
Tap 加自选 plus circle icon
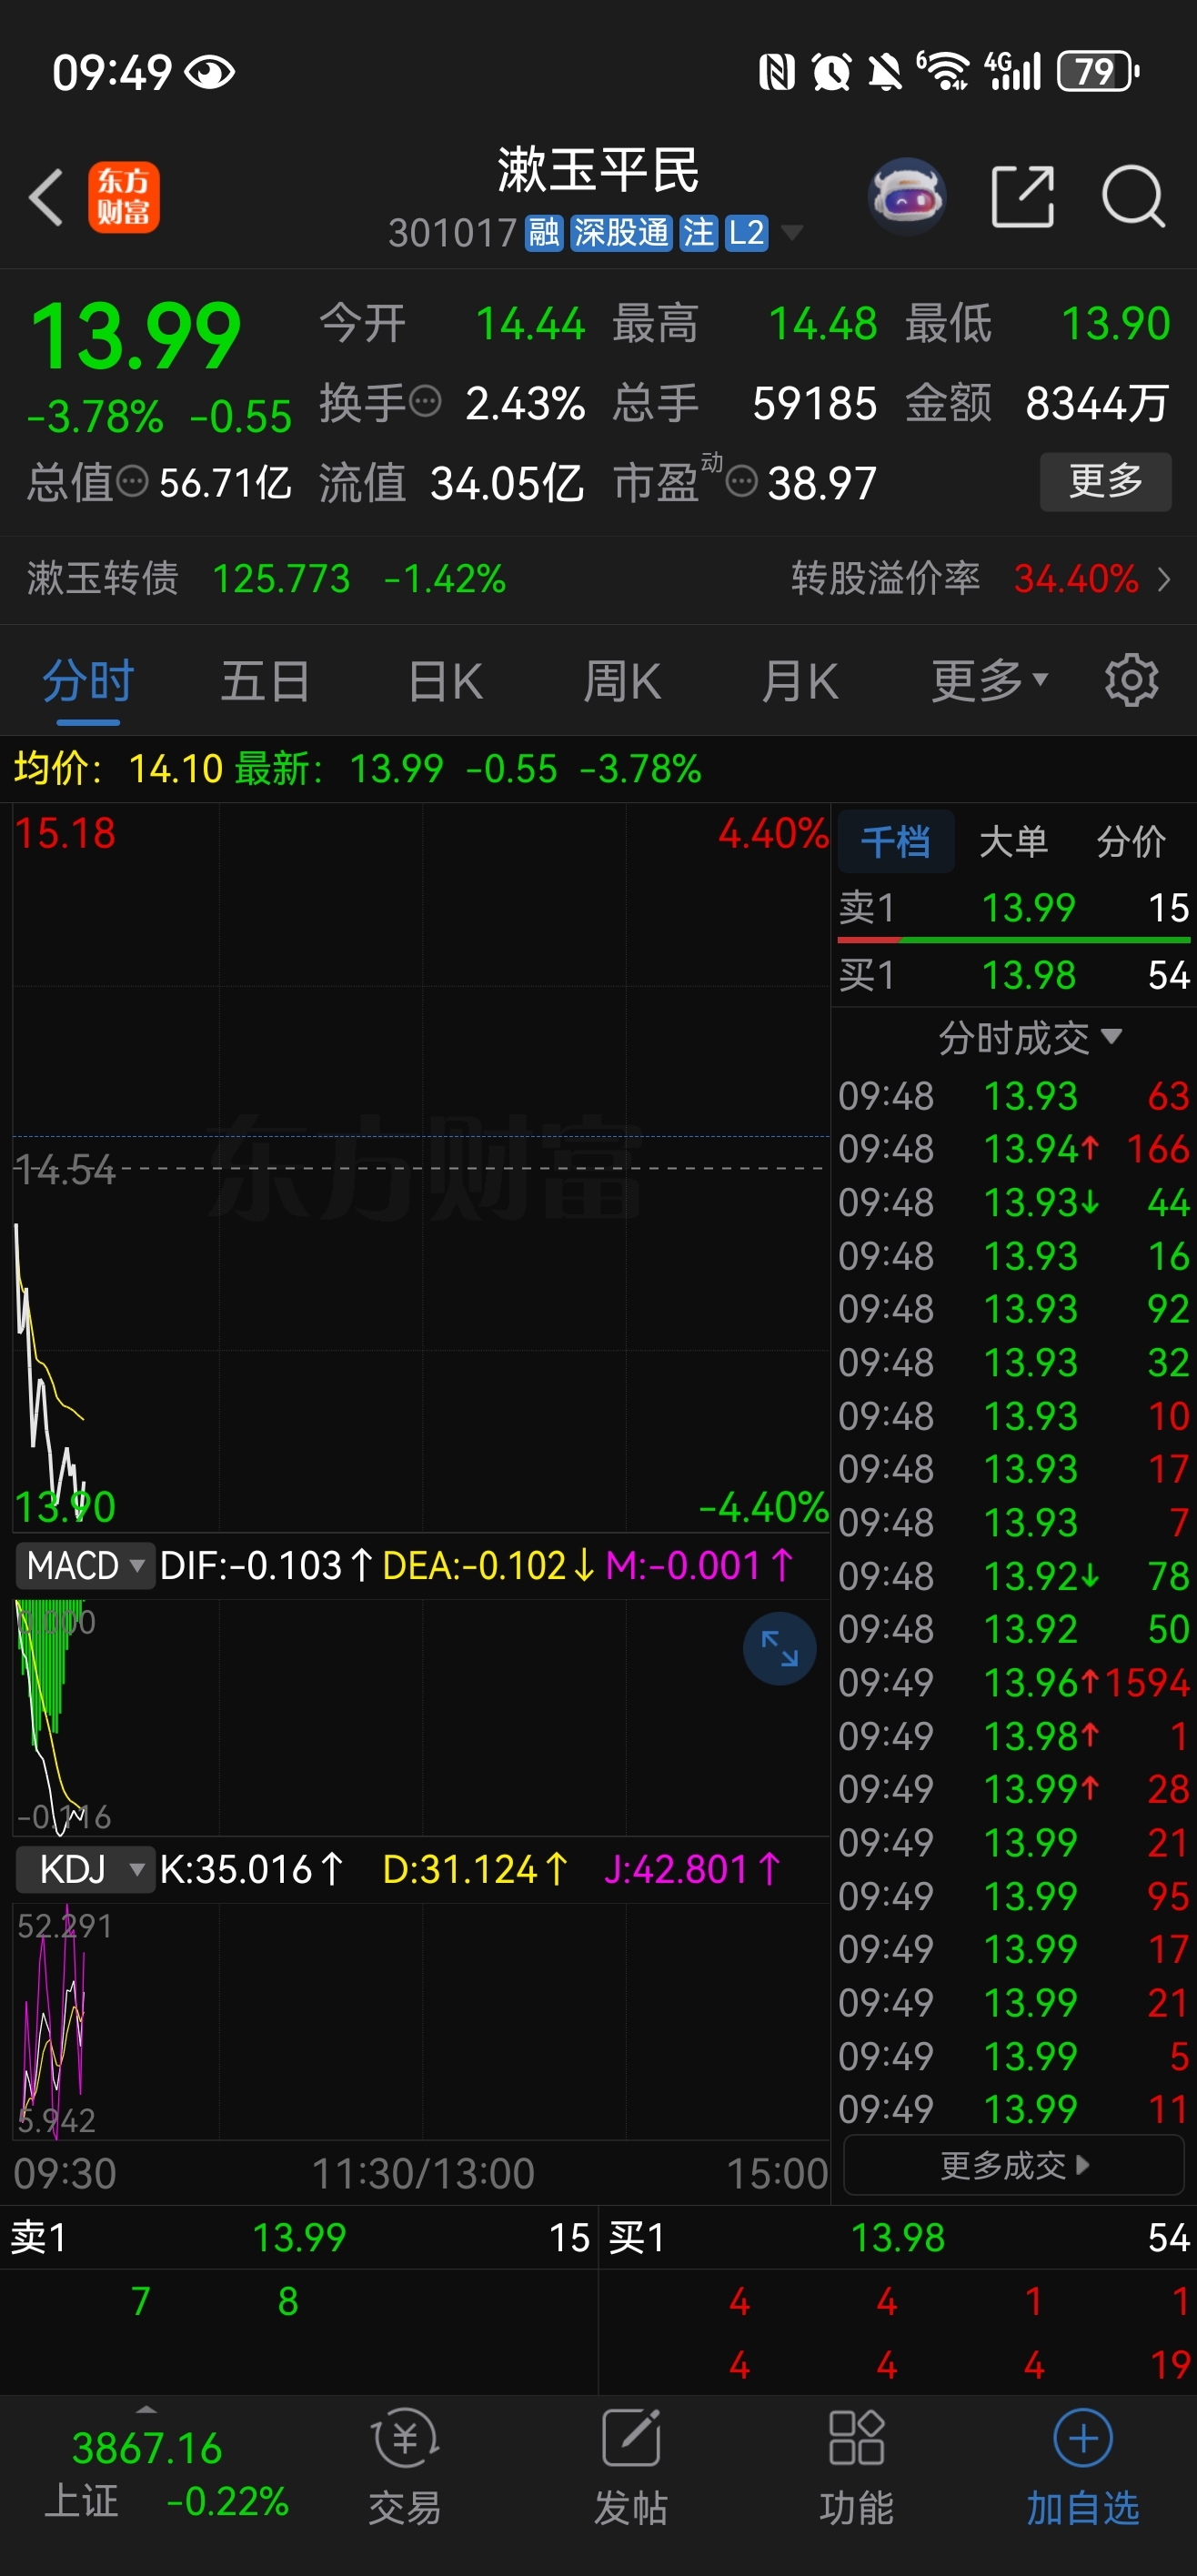click(x=1083, y=2468)
